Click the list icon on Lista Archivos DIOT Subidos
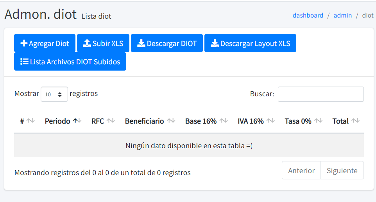Image resolution: width=376 pixels, height=202 pixels. click(24, 62)
